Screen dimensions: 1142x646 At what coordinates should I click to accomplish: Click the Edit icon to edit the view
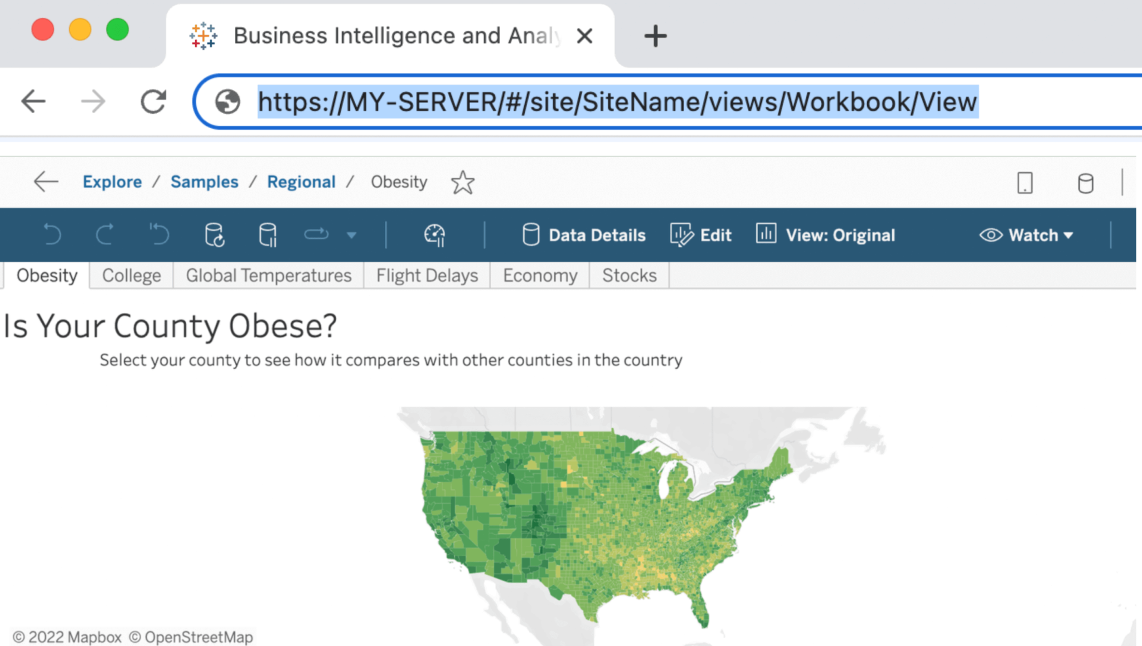pos(681,234)
